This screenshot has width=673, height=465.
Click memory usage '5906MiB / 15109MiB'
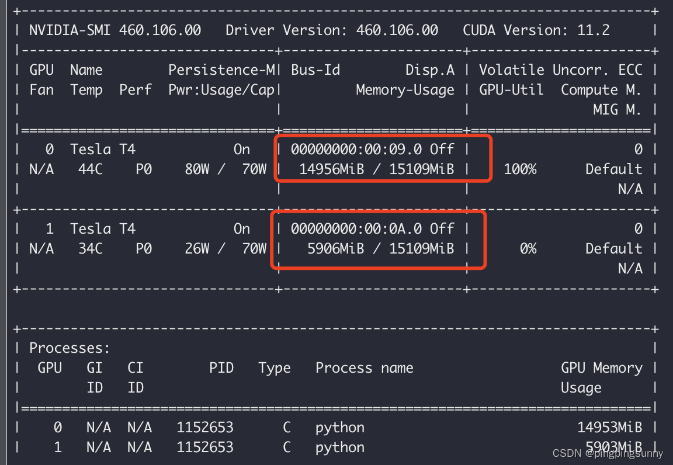click(x=381, y=249)
